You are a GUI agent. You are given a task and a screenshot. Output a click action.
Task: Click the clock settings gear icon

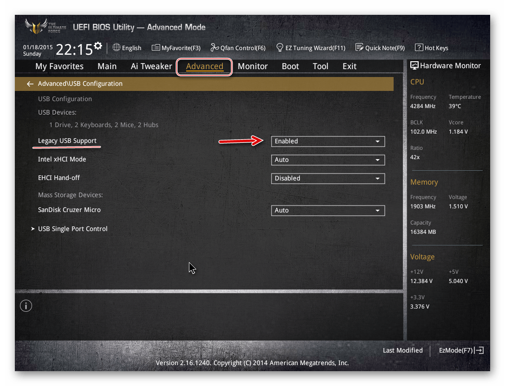pos(98,46)
